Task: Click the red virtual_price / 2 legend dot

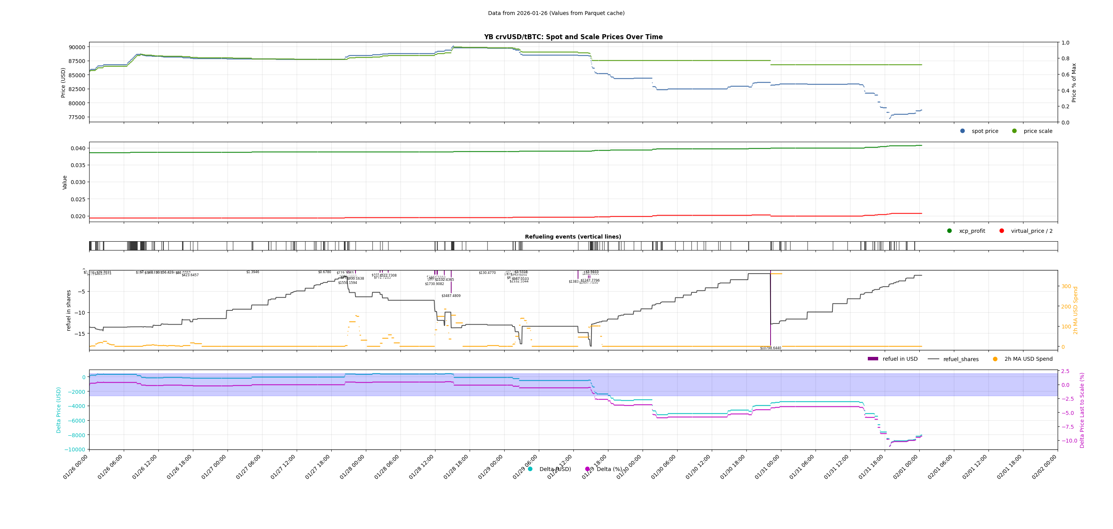Action: [x=1002, y=231]
